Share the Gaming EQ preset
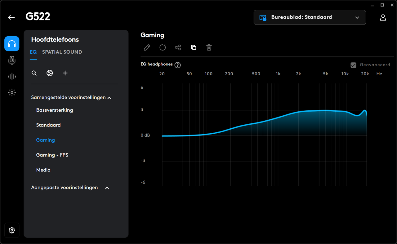 click(178, 47)
